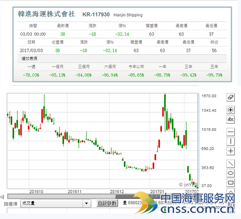Select the eraser tool in chart toolbar

pyautogui.click(x=230, y=97)
